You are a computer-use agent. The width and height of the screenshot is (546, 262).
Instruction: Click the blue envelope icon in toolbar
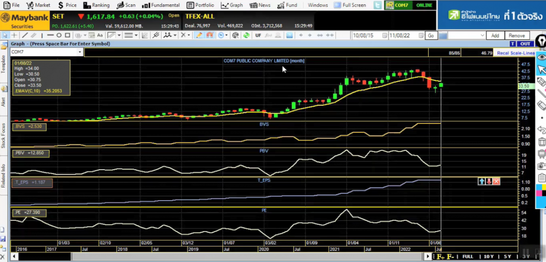coord(290,35)
